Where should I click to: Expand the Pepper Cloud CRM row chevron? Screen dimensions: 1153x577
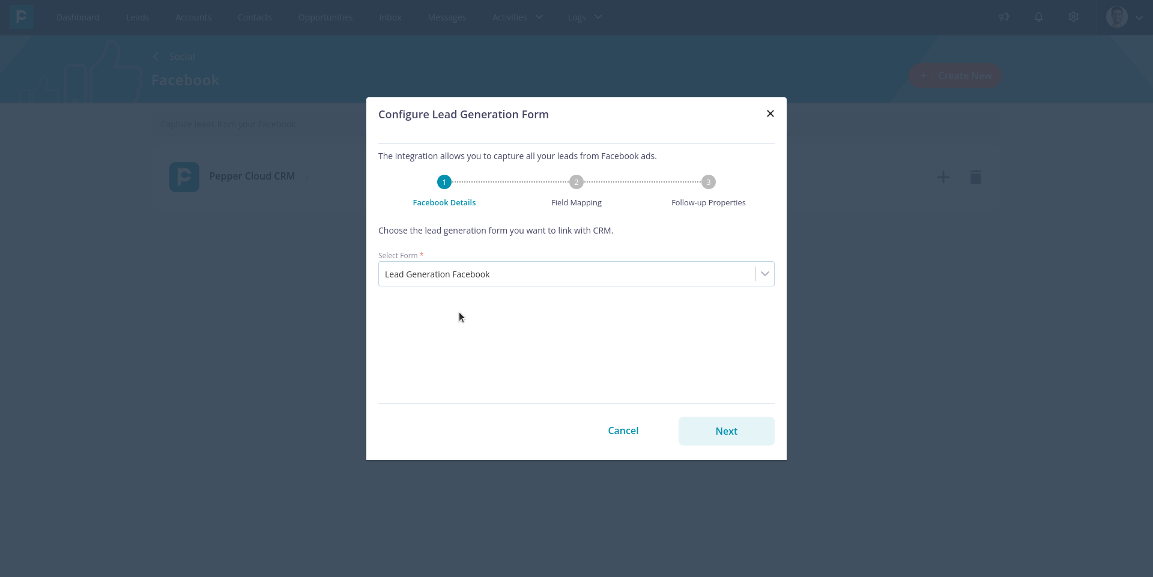coord(307,178)
